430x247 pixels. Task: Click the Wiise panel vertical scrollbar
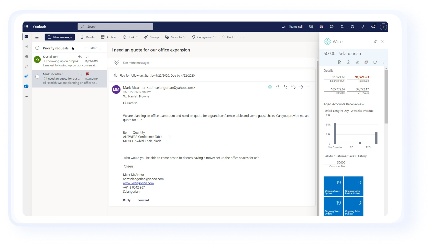click(x=386, y=97)
